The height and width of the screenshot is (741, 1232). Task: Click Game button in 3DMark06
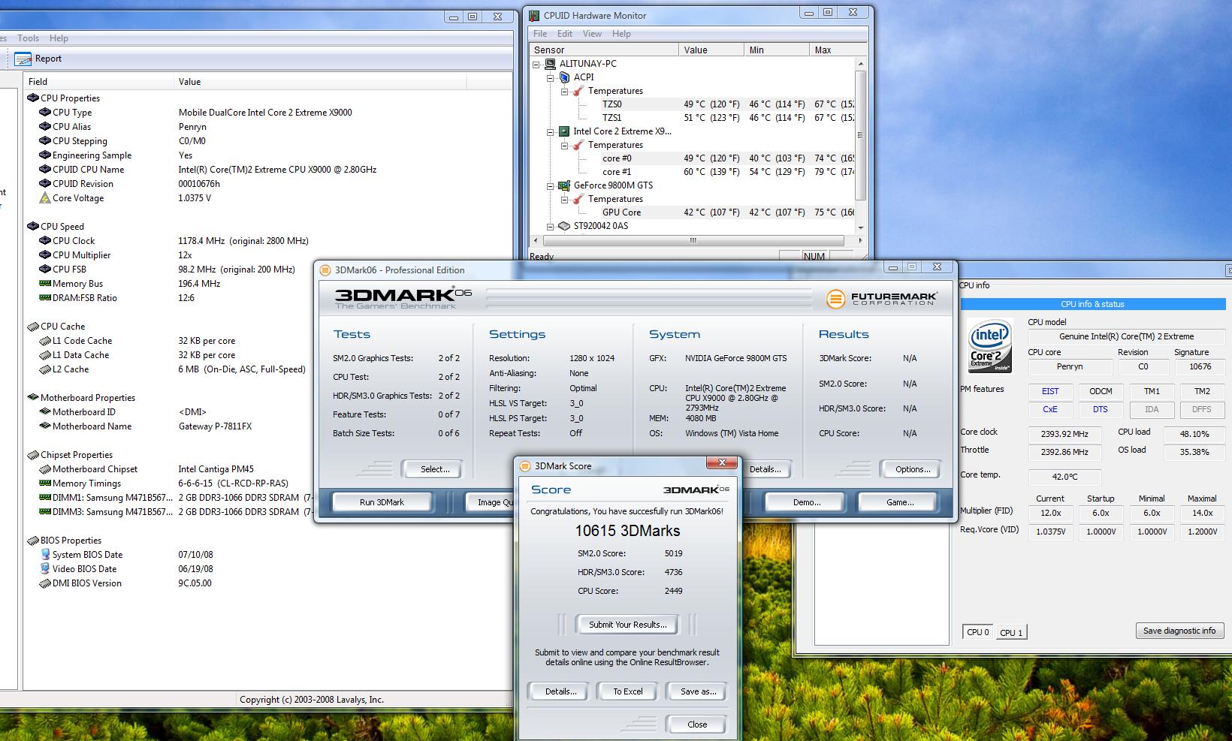tap(899, 502)
